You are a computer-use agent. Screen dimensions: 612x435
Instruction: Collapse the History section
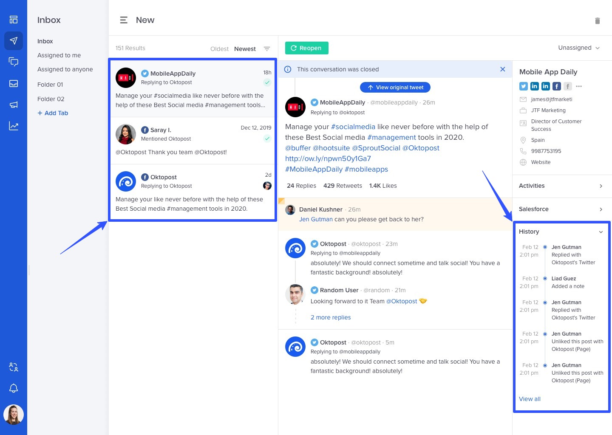(x=601, y=232)
